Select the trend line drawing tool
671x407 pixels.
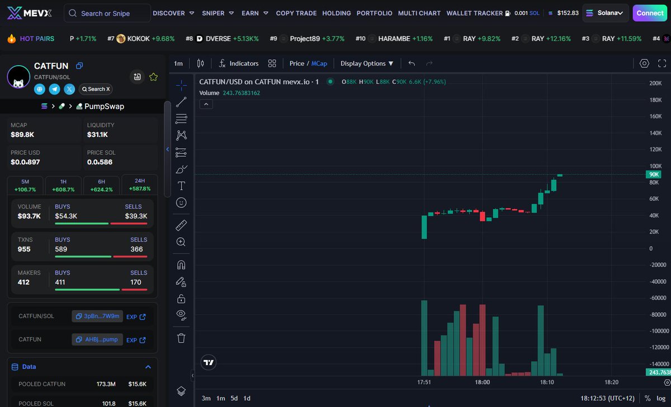[181, 102]
